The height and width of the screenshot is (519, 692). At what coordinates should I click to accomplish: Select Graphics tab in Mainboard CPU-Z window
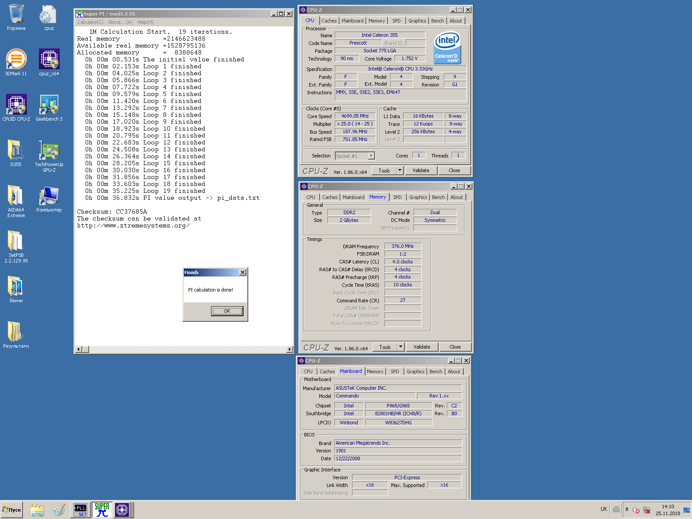[x=416, y=372]
